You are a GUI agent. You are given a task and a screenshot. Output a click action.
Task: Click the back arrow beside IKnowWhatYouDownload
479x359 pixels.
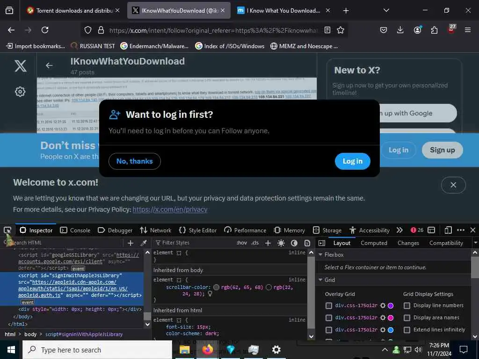(x=49, y=65)
